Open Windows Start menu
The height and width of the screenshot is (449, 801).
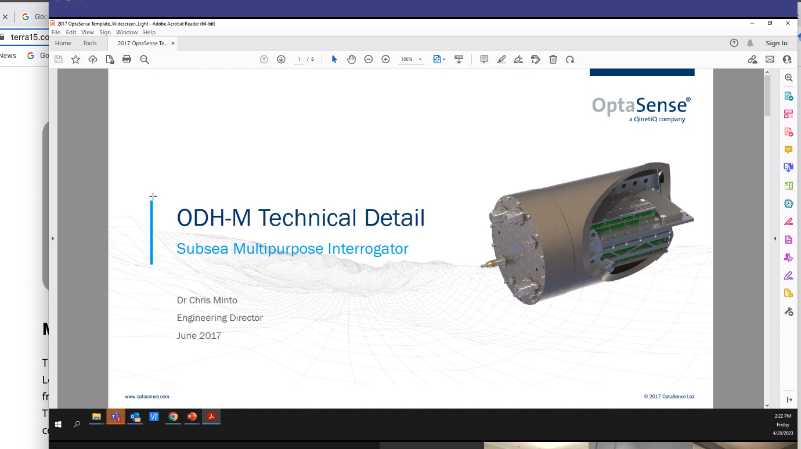coord(58,424)
